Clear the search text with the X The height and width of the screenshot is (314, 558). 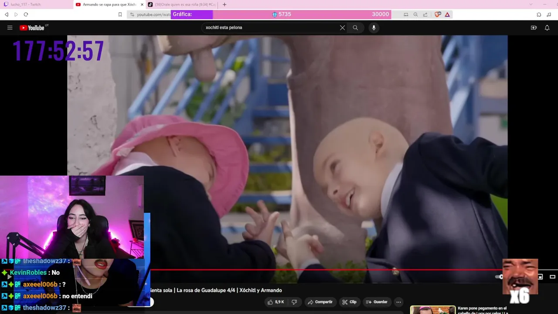coord(342,27)
